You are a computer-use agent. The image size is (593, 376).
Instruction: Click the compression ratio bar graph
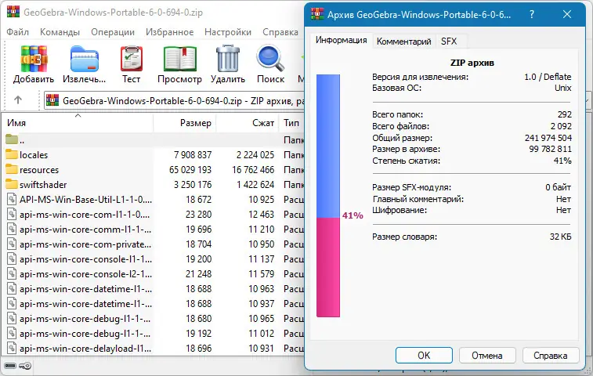328,196
